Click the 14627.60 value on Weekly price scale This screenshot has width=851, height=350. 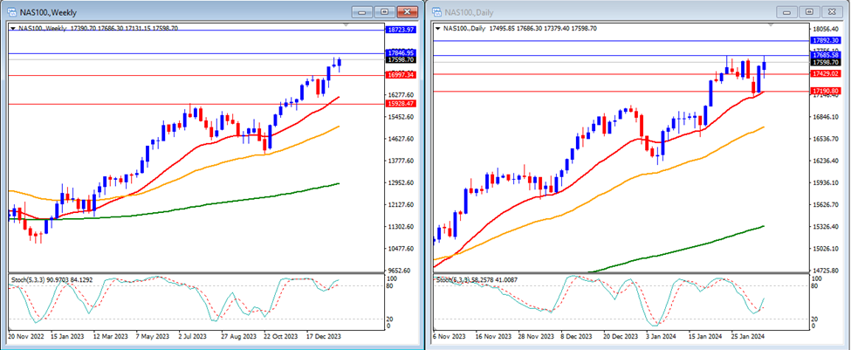click(x=401, y=139)
